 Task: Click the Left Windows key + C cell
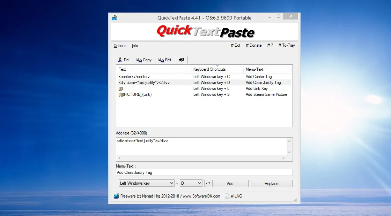point(212,77)
